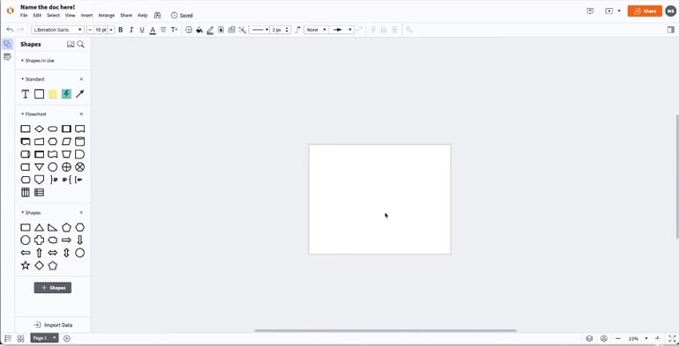The width and height of the screenshot is (679, 346).
Task: Select the left-right double arrow shape
Action: [x=52, y=253]
